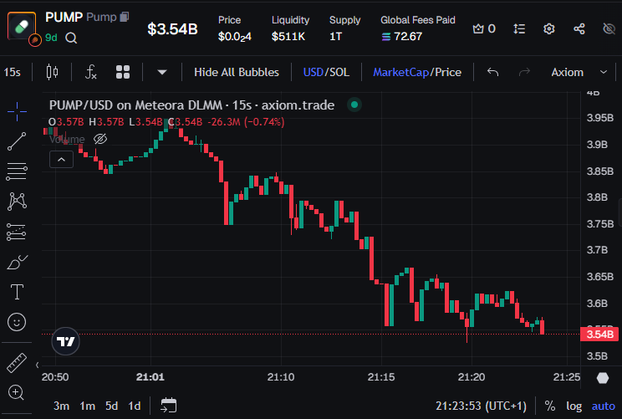Expand the toolbar dropdown arrow
Viewport: 622px width, 419px height.
162,72
